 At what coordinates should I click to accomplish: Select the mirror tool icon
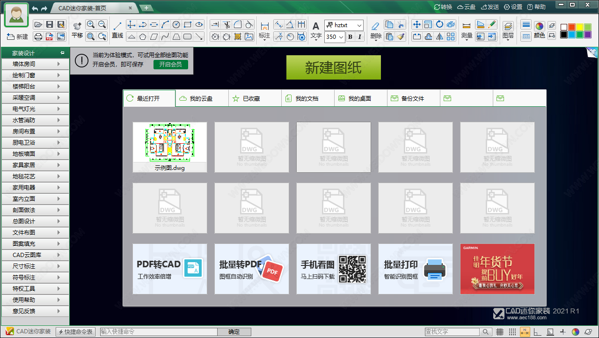[x=439, y=37]
